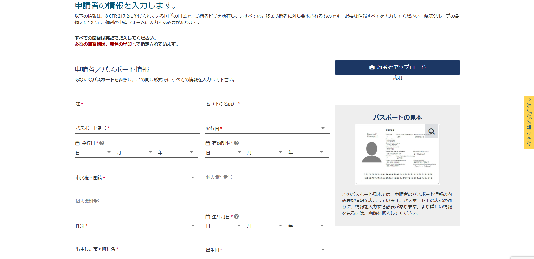534x259 pixels.
Task: Click calendar icon beside 有効期限 label
Action: 208,143
